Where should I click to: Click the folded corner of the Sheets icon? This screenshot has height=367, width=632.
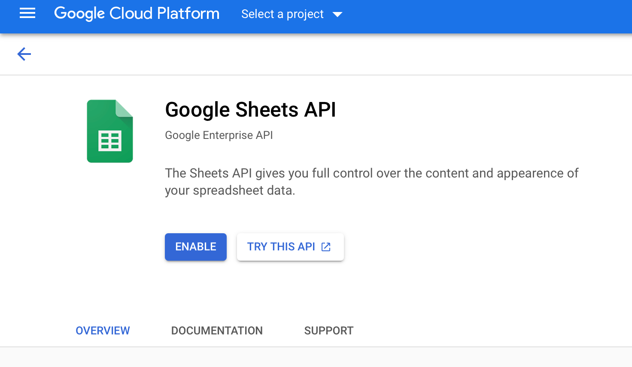(125, 108)
